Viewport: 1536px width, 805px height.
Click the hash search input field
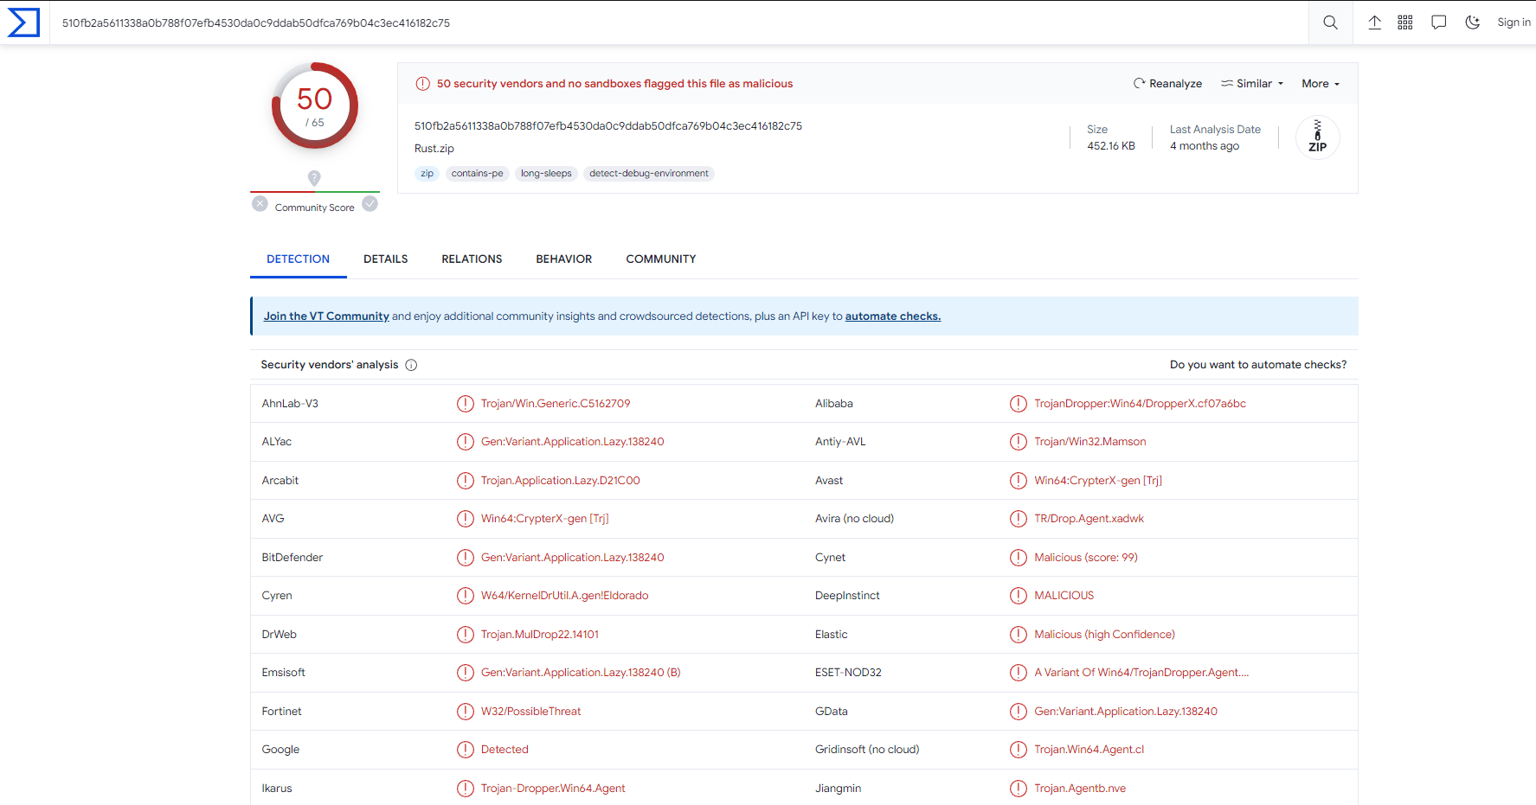tap(679, 22)
